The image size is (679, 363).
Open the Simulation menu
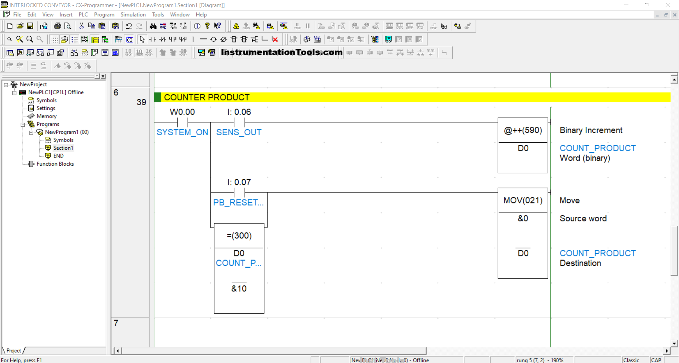[x=133, y=14]
